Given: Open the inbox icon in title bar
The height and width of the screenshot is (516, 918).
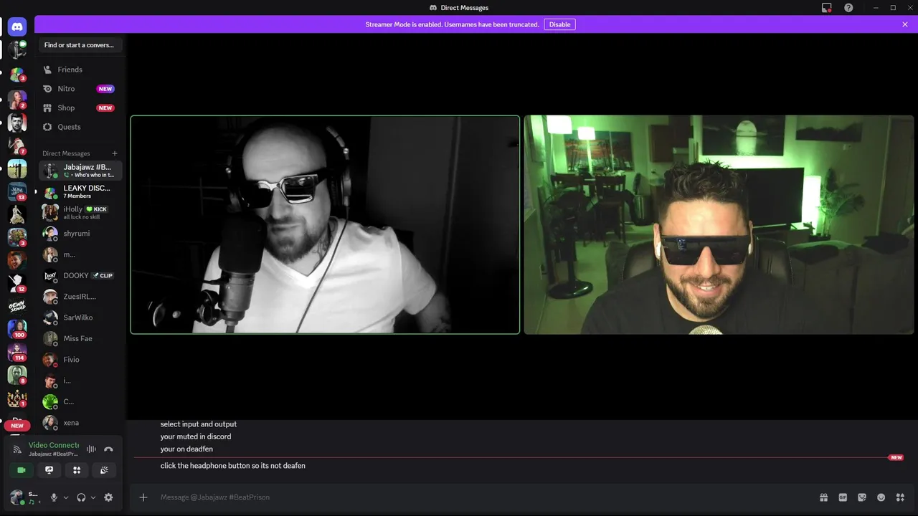Looking at the screenshot, I should click(826, 8).
